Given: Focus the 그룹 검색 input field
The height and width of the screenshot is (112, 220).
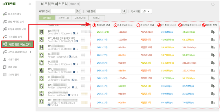Looking at the screenshot, I should pos(108,11).
